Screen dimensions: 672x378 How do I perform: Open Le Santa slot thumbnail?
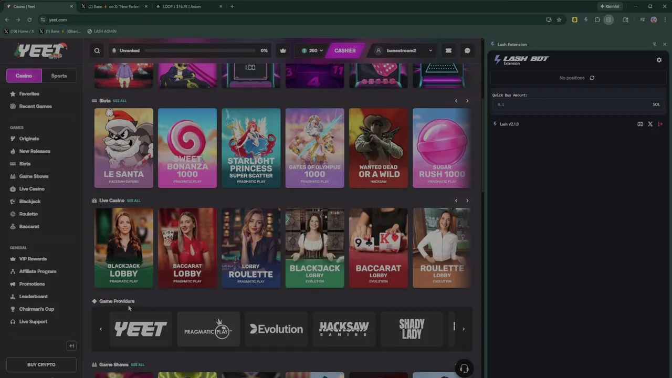pyautogui.click(x=124, y=148)
